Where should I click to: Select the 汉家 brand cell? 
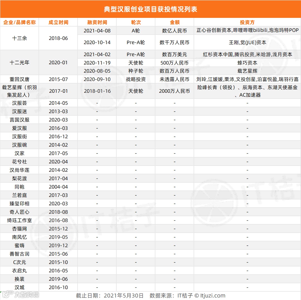20,153
